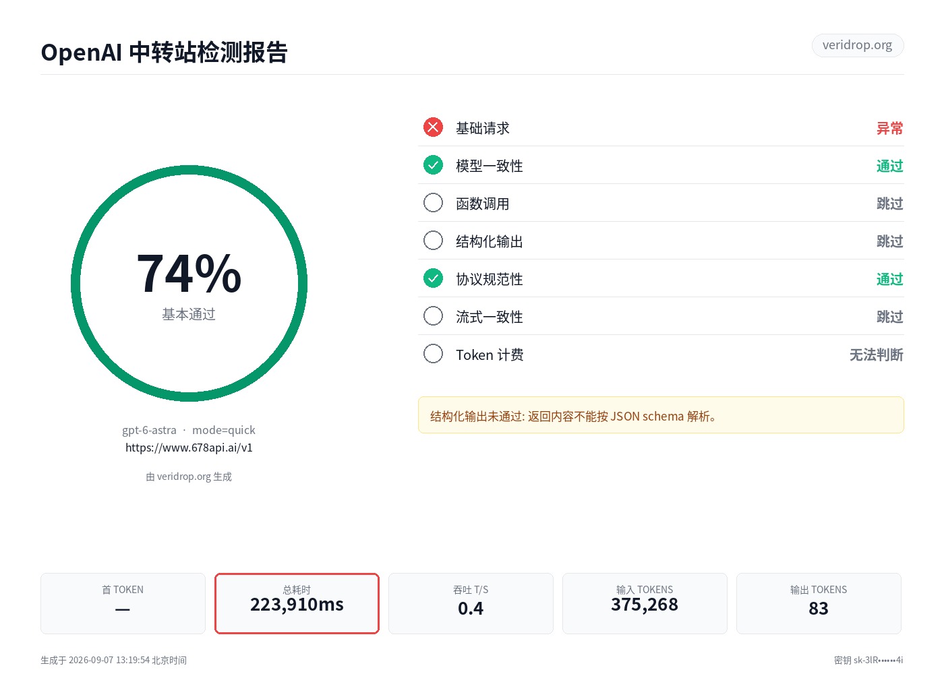Click the 74% circular score ring
944x674 pixels.
189,284
